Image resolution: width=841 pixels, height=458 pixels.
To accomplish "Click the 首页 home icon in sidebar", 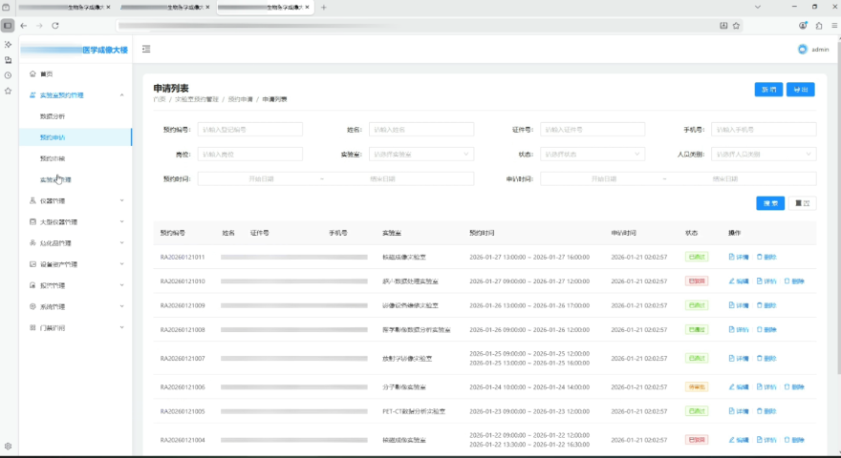I will [x=32, y=73].
